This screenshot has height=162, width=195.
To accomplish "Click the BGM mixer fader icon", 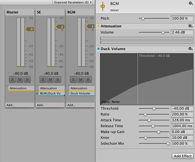I will (x=103, y=6).
